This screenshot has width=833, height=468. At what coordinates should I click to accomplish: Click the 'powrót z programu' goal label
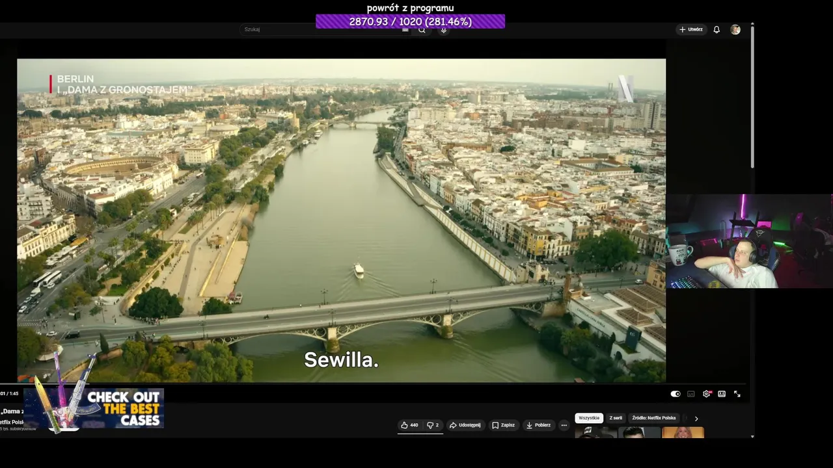tap(410, 8)
